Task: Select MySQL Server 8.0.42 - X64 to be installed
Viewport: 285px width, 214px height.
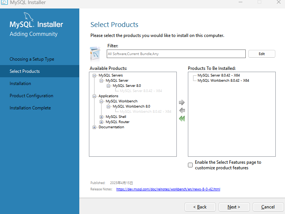Action: (219, 75)
